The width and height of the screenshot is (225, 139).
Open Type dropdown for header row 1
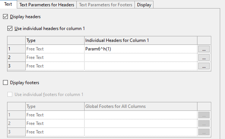pos(55,49)
